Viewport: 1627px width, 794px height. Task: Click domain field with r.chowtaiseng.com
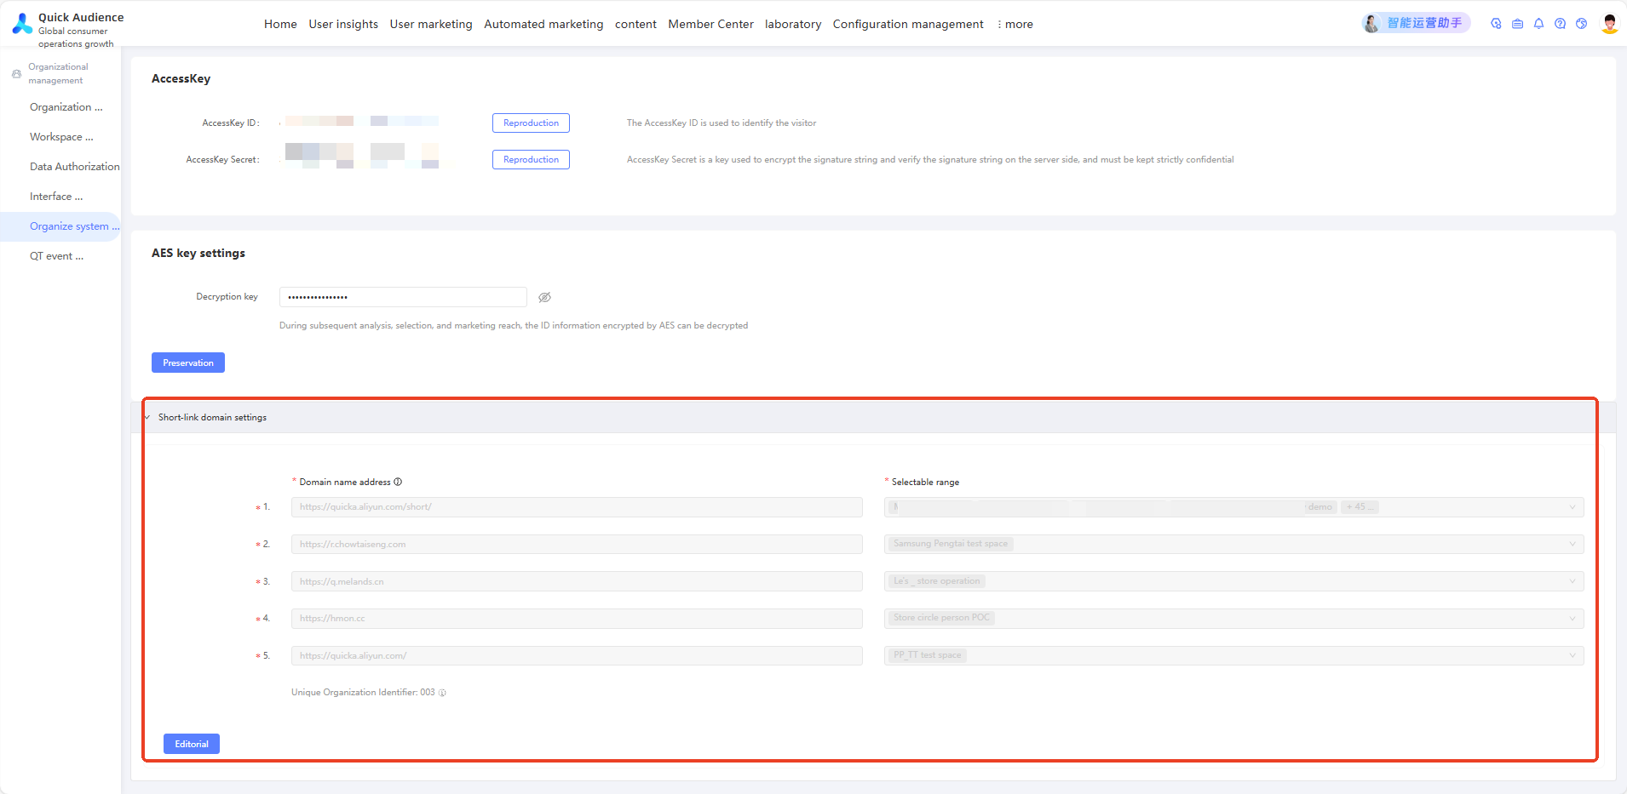pyautogui.click(x=577, y=545)
